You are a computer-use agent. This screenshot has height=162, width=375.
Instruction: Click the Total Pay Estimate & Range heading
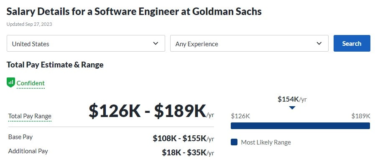[55, 65]
